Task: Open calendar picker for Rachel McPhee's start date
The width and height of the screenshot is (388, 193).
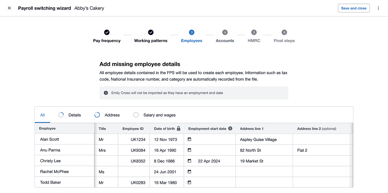Action: click(189, 172)
